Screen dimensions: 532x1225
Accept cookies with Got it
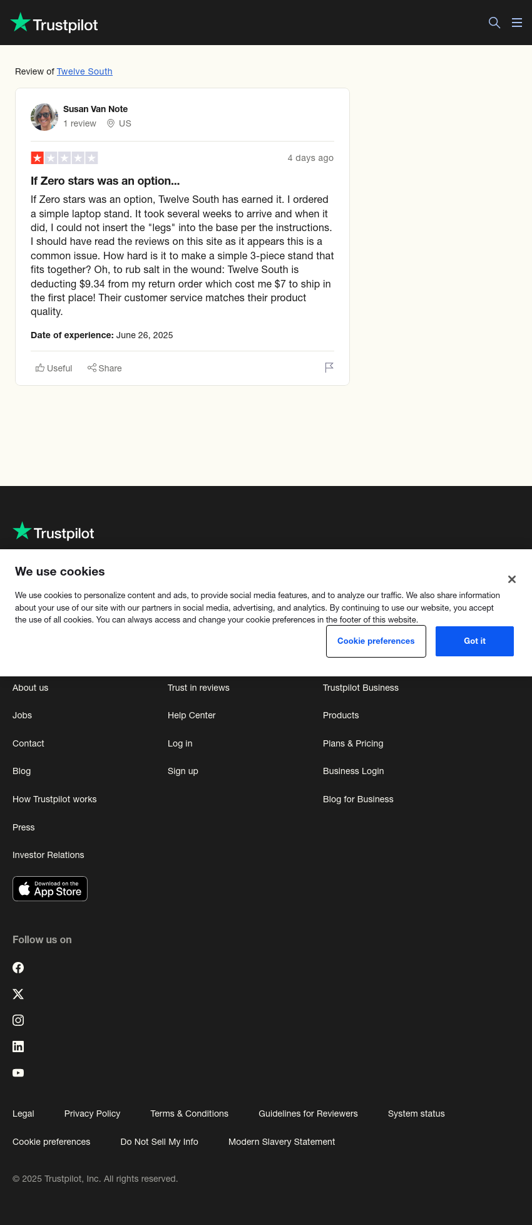[474, 641]
